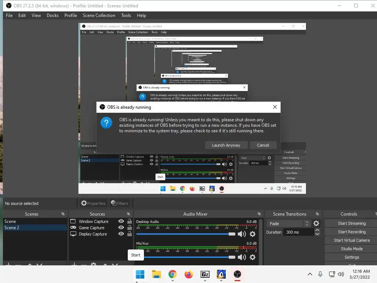
Task: Click Cancel in the OBS dialog
Action: coord(263,145)
